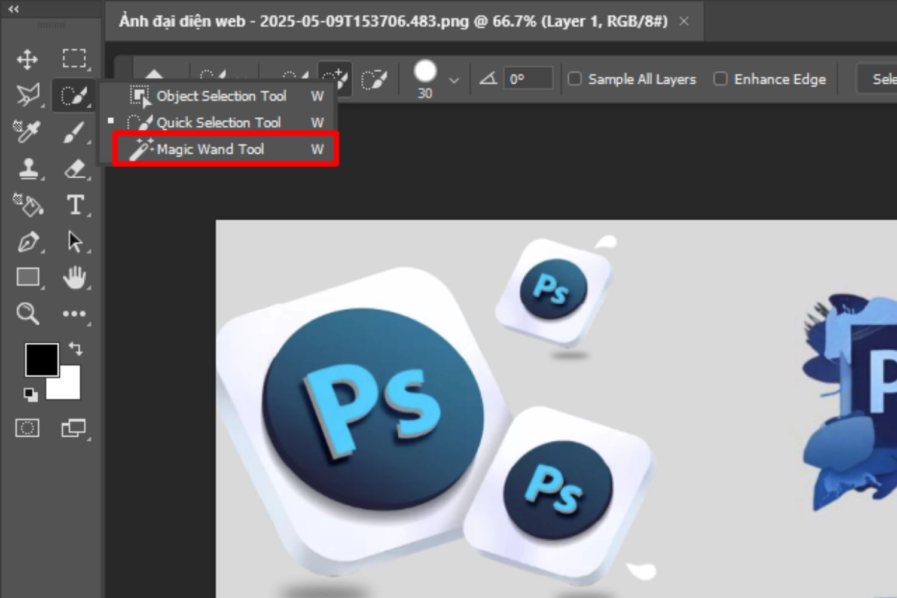Click Add to selection brush option

point(334,78)
